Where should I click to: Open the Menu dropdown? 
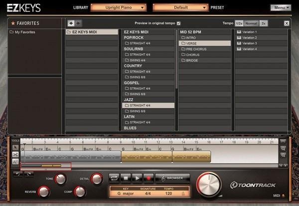tap(281, 7)
